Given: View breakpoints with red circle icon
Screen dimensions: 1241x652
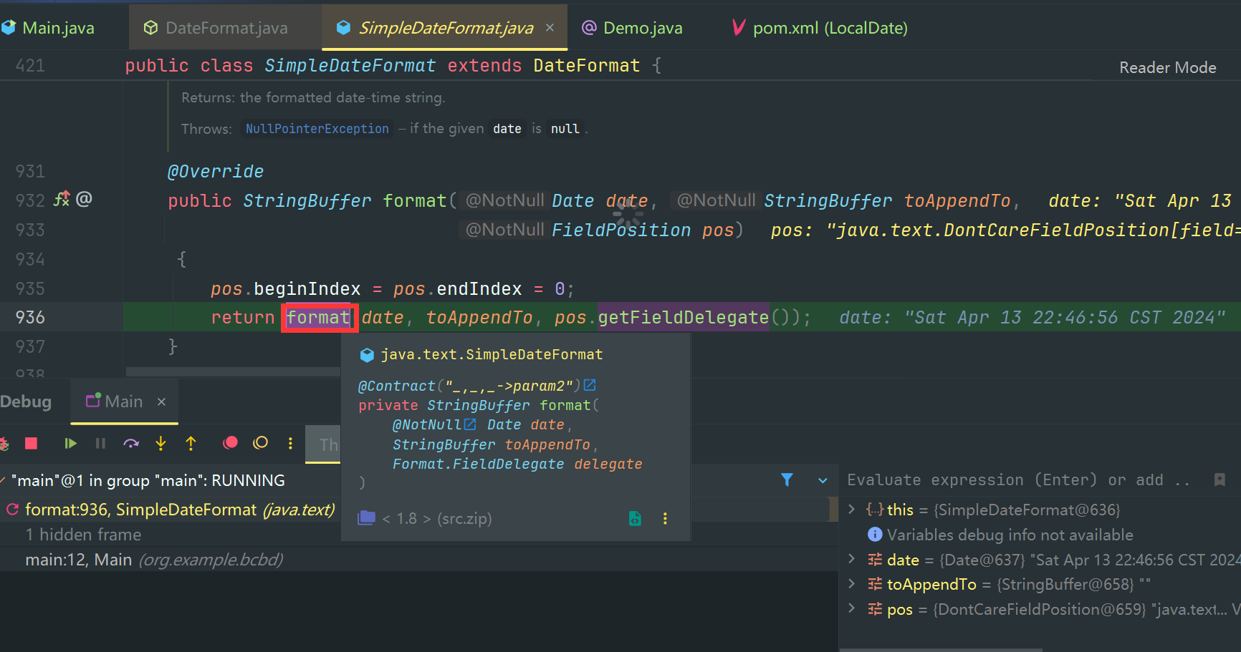Looking at the screenshot, I should [x=230, y=443].
